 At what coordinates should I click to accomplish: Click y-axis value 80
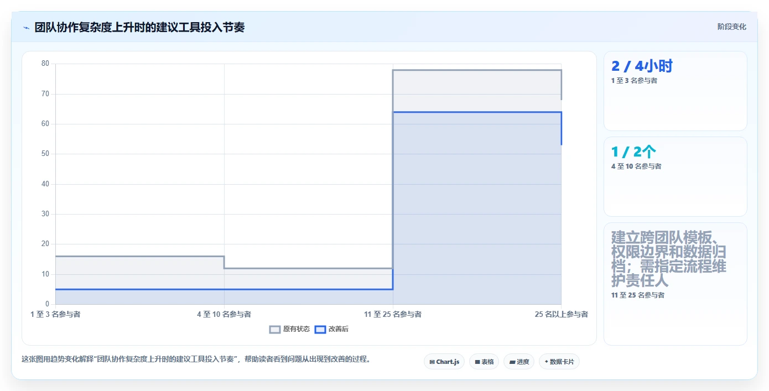(x=45, y=64)
